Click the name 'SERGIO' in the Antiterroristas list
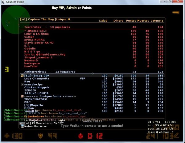Screen dimensions: 185x143 pos(30,90)
